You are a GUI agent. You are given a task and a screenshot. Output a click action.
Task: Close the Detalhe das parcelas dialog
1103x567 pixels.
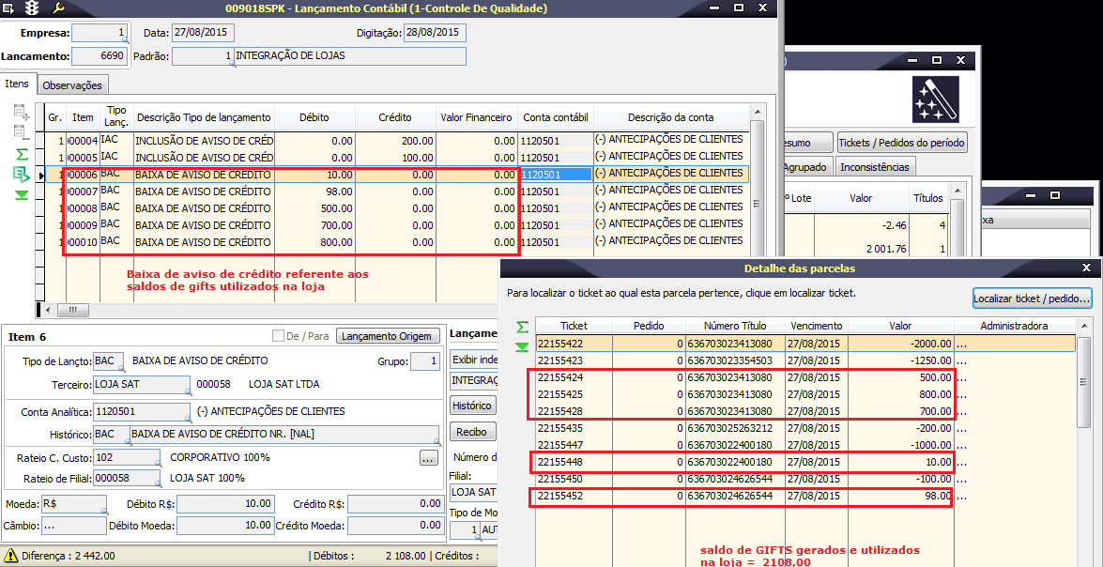[x=1087, y=268]
